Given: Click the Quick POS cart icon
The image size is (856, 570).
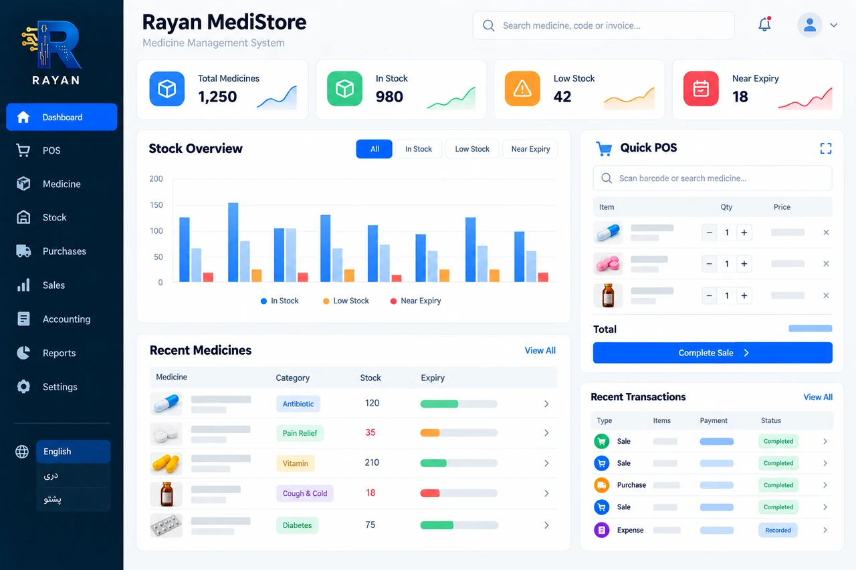Looking at the screenshot, I should tap(604, 148).
